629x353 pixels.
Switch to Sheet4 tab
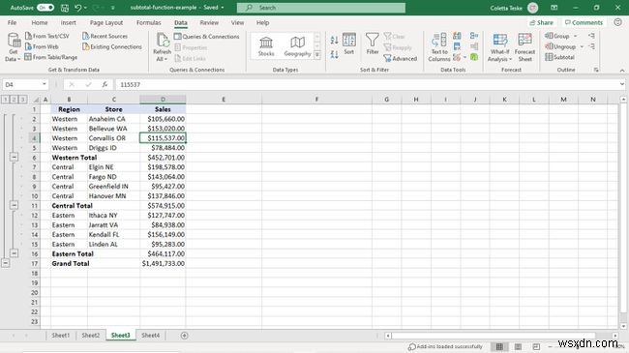[x=150, y=336]
